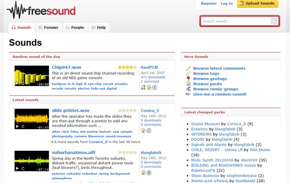The height and width of the screenshot is (183, 290).
Task: Open the suburbanatmos.aiff waveform thumbnail
Action: 32,161
